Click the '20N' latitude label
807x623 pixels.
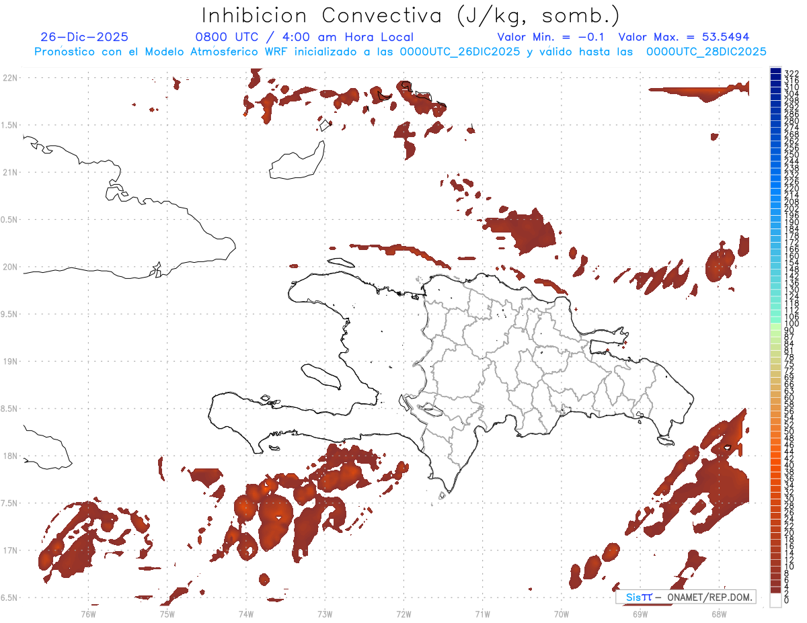coord(11,267)
